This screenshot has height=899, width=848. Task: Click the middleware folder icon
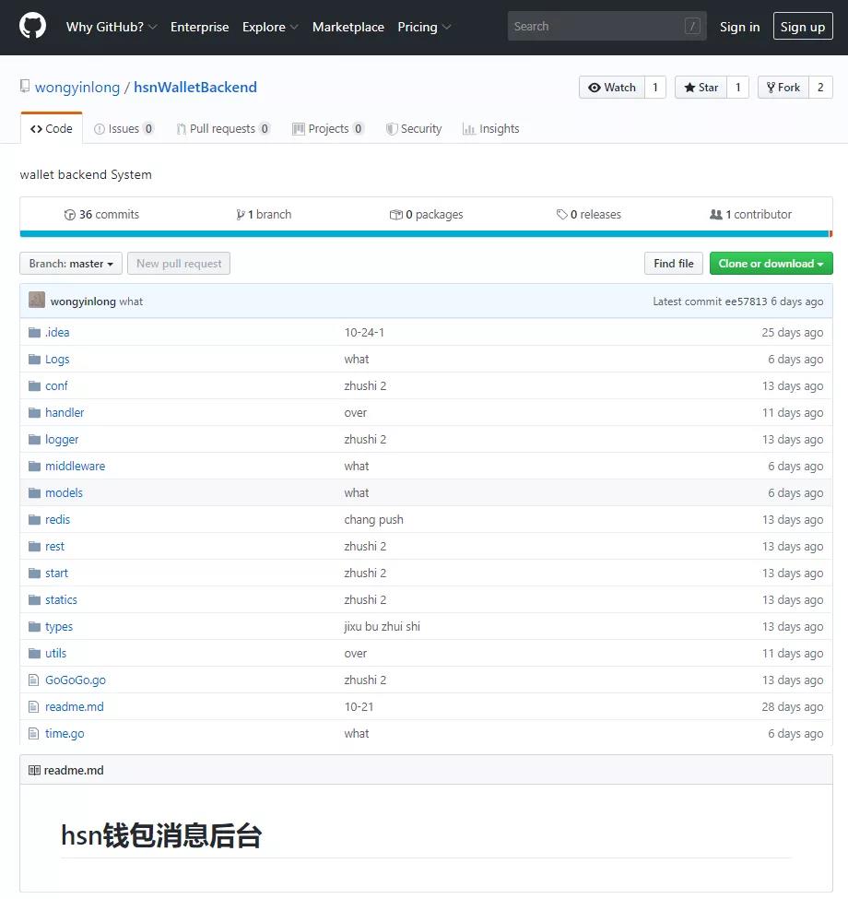[x=34, y=467]
